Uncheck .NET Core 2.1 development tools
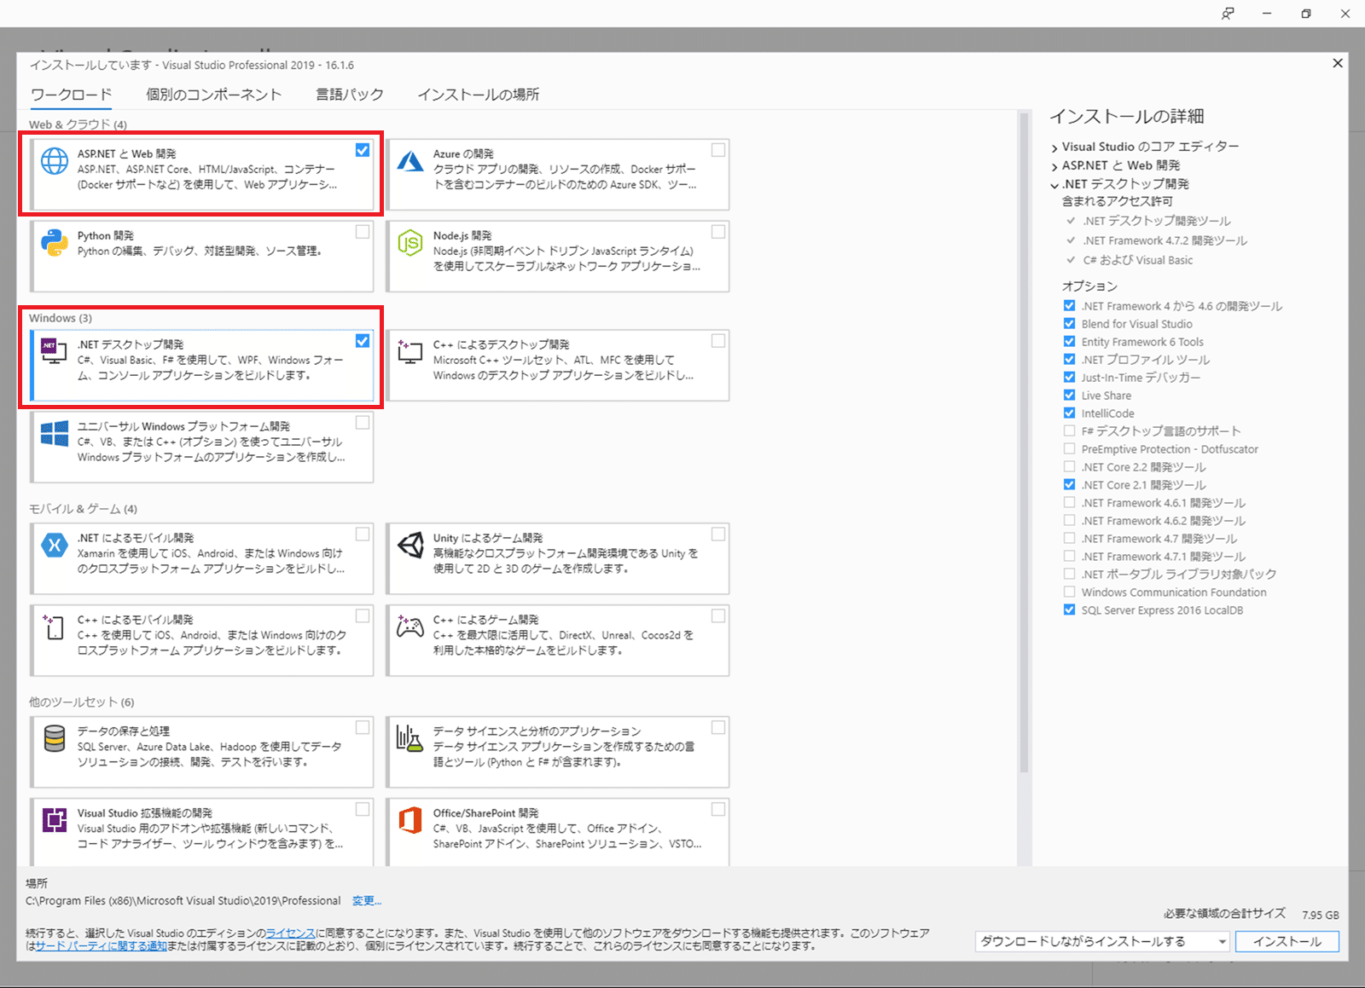The image size is (1365, 988). (1069, 485)
